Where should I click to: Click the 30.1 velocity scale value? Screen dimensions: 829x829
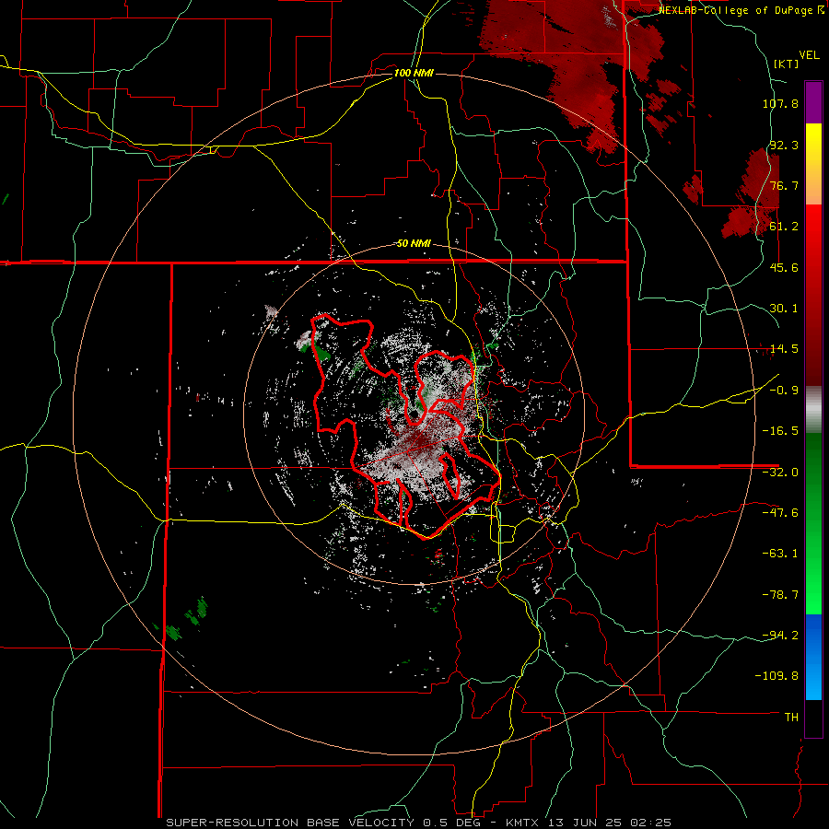784,309
